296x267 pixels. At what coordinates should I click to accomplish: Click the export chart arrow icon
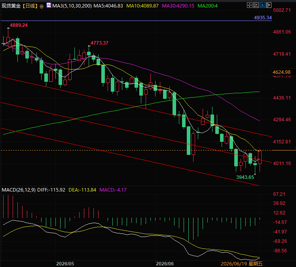(x=268, y=5)
